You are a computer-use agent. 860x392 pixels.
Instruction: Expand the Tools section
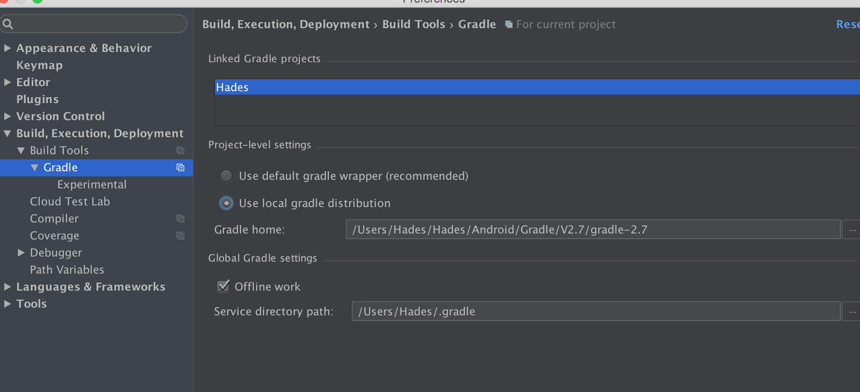[8, 303]
